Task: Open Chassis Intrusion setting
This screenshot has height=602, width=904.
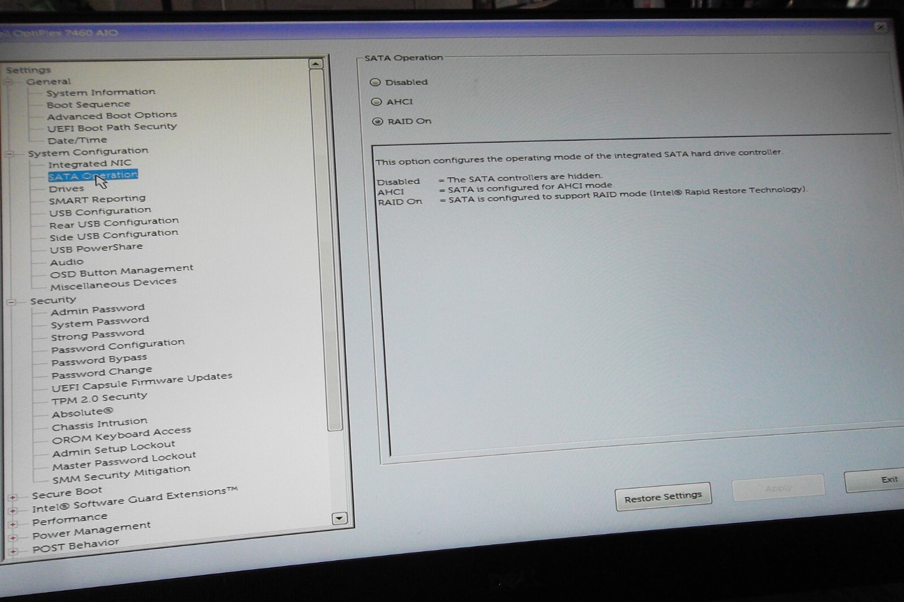Action: pos(100,424)
